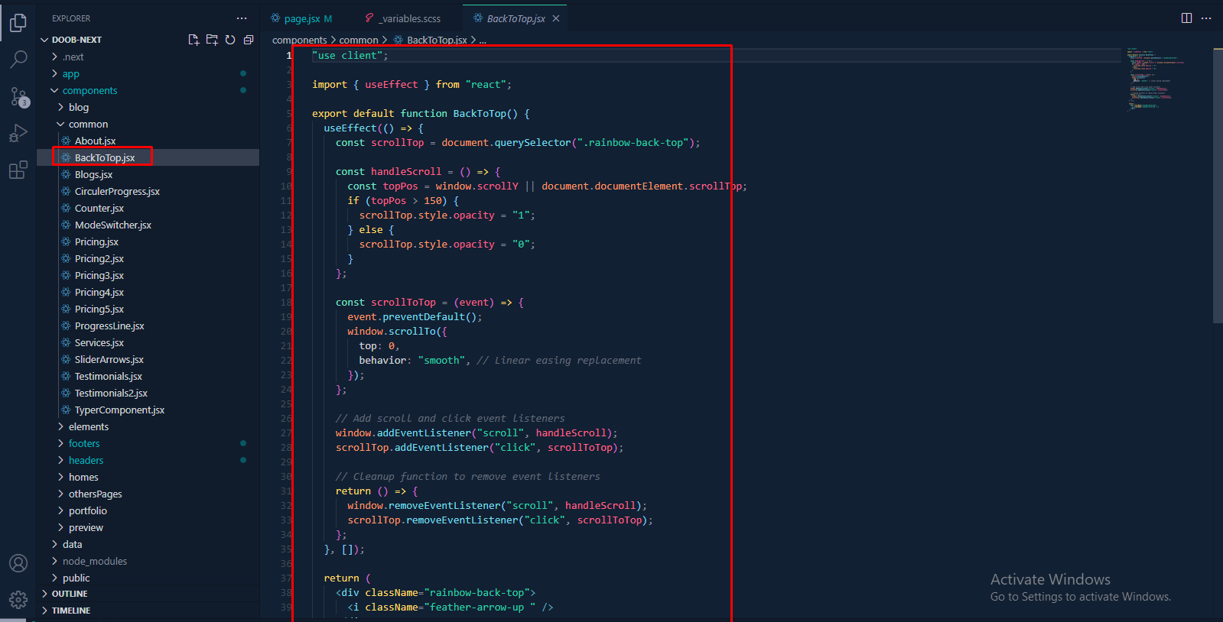The height and width of the screenshot is (622, 1223).
Task: Click the components breadcrumb
Action: tap(300, 40)
